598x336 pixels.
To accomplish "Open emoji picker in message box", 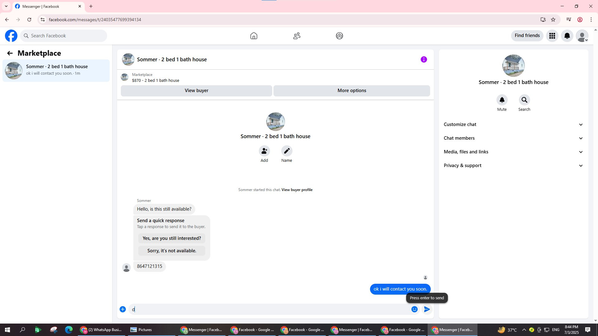I will [414, 309].
